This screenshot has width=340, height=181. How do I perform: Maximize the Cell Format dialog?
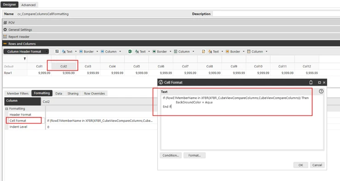[x=319, y=82]
